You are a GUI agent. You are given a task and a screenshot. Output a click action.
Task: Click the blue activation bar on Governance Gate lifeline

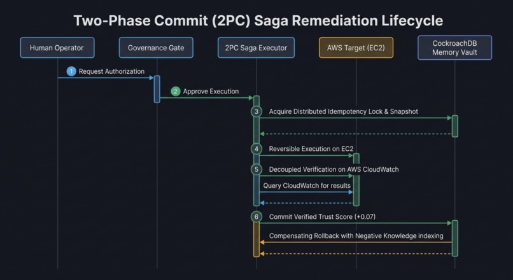[157, 89]
